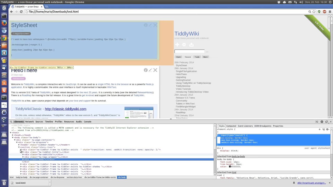The height and width of the screenshot is (187, 333).
Task: Click the #333333 color swatch in Styles
Action: coord(230,166)
